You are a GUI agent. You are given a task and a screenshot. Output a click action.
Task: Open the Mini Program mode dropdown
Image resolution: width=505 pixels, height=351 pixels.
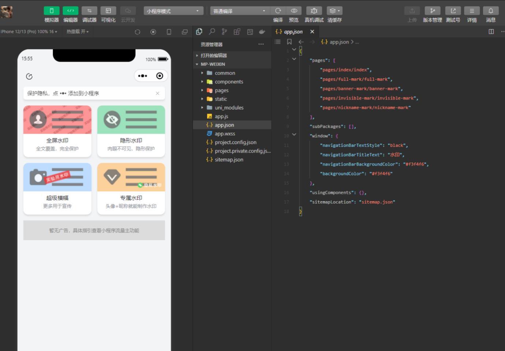pyautogui.click(x=173, y=11)
